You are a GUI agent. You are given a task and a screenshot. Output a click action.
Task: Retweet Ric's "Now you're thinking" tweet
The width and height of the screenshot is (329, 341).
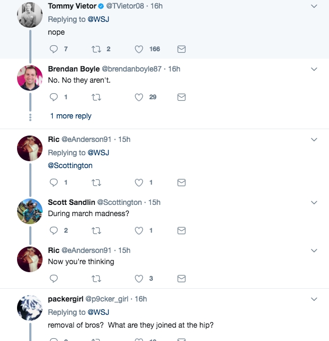pyautogui.click(x=96, y=279)
